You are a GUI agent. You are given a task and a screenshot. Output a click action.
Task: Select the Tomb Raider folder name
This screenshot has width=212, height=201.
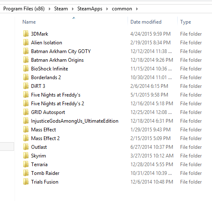(x=45, y=173)
